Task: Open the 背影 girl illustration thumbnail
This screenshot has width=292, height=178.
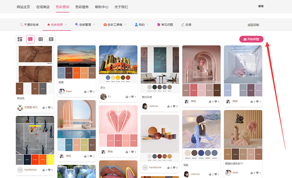Action: (201, 128)
